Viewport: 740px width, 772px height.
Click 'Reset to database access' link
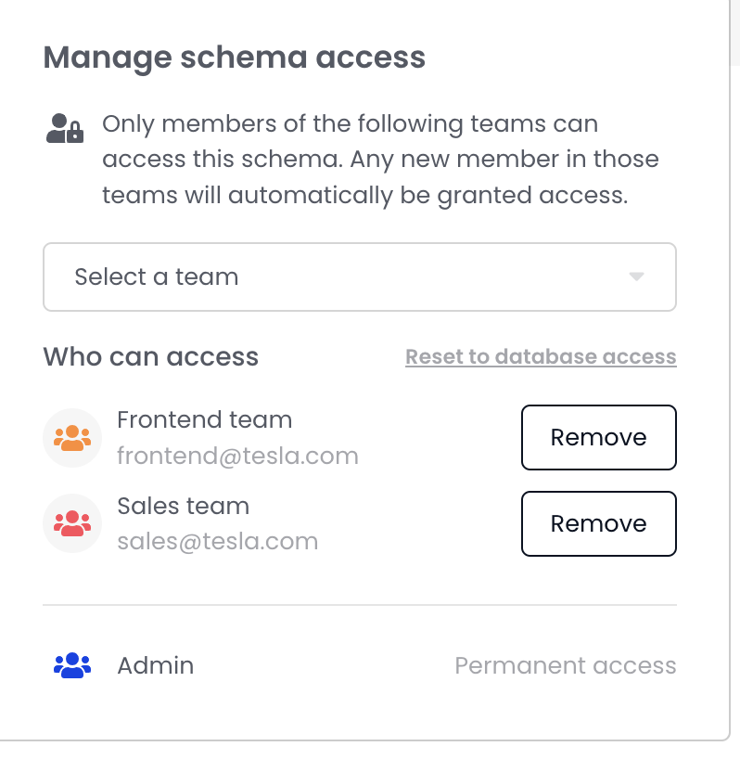point(541,357)
